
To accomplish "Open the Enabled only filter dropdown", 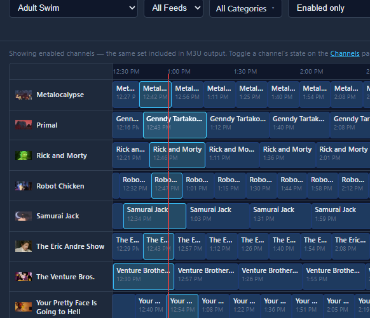I will tap(329, 8).
